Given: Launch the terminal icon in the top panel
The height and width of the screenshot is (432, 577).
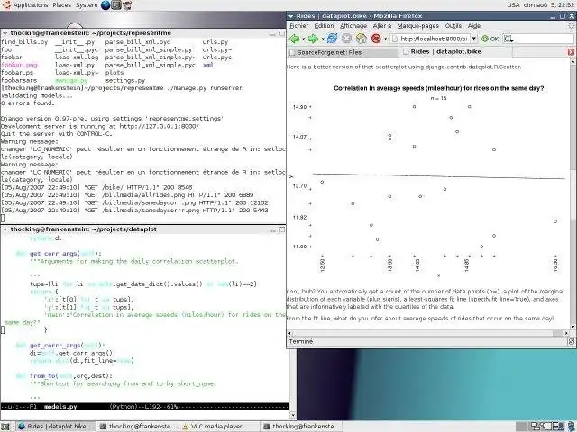Looking at the screenshot, I should [116, 5].
